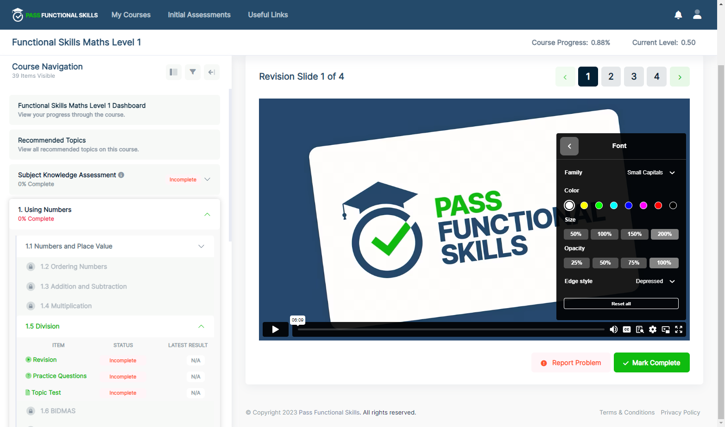Pick the blue caption color swatch
The image size is (725, 427).
click(629, 205)
